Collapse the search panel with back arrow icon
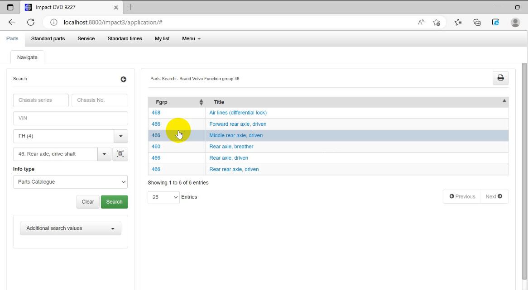The height and width of the screenshot is (290, 528). tap(123, 79)
